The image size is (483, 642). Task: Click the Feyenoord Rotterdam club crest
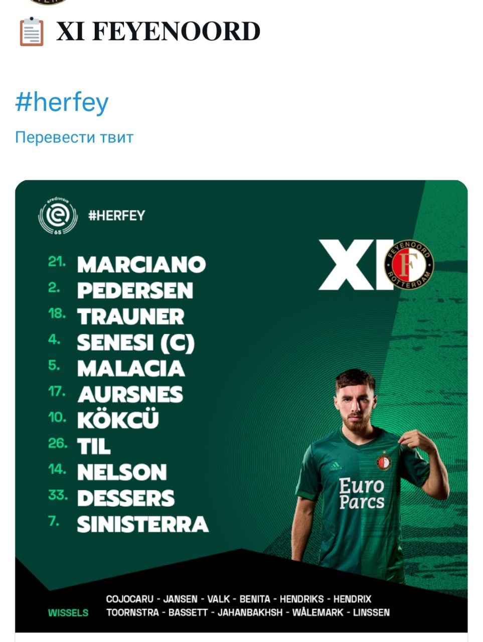pos(409,264)
